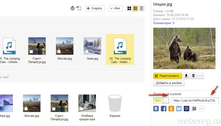
Task: Open Комментарии: 0 link
Action: [x=164, y=23]
